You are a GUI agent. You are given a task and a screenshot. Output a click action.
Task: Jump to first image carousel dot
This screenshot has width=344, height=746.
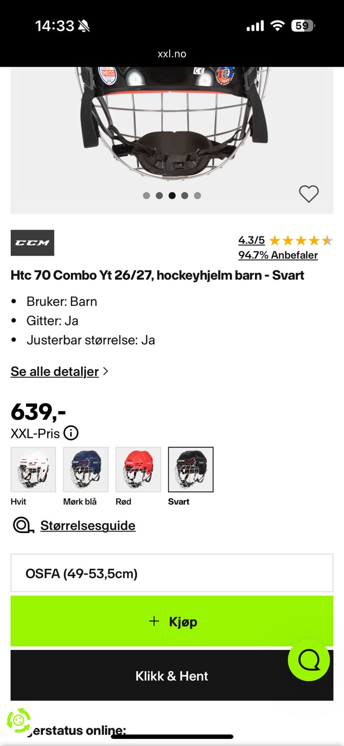tap(146, 195)
